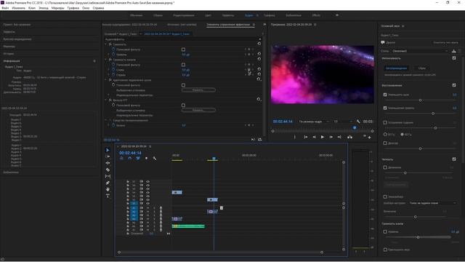Select the 50 Hz radio button
This screenshot has width=465, height=262.
pyautogui.click(x=385, y=134)
